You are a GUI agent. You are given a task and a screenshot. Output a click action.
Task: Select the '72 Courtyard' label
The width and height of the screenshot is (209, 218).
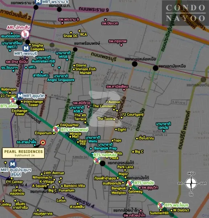click(133, 114)
